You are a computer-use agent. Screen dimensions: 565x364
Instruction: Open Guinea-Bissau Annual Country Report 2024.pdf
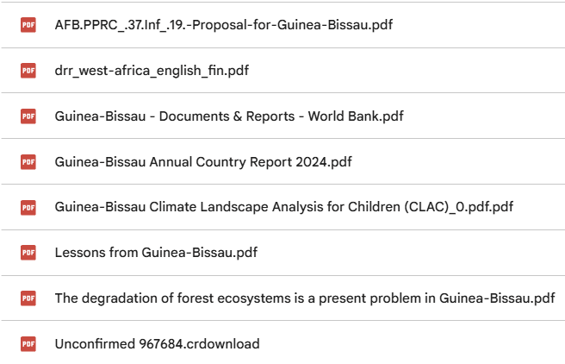(203, 162)
